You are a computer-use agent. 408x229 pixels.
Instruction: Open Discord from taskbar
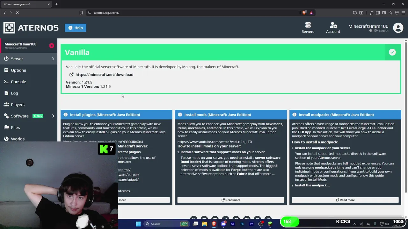223,224
